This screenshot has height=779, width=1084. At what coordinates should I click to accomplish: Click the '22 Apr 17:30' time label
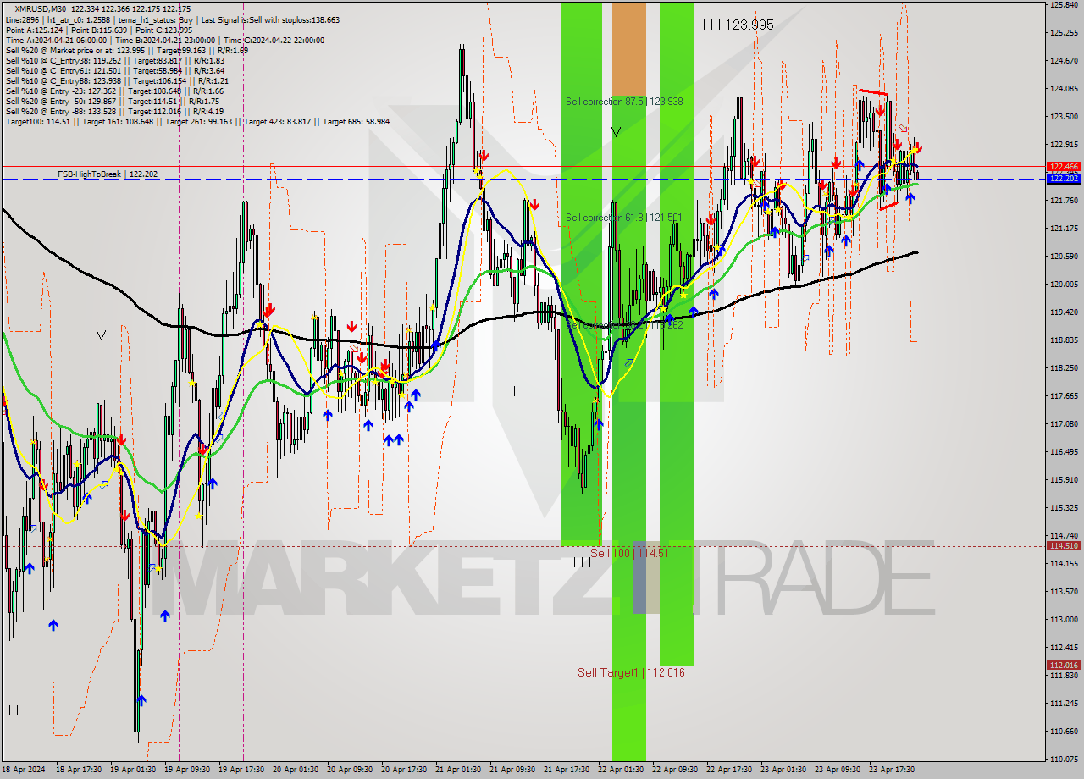coord(729,770)
